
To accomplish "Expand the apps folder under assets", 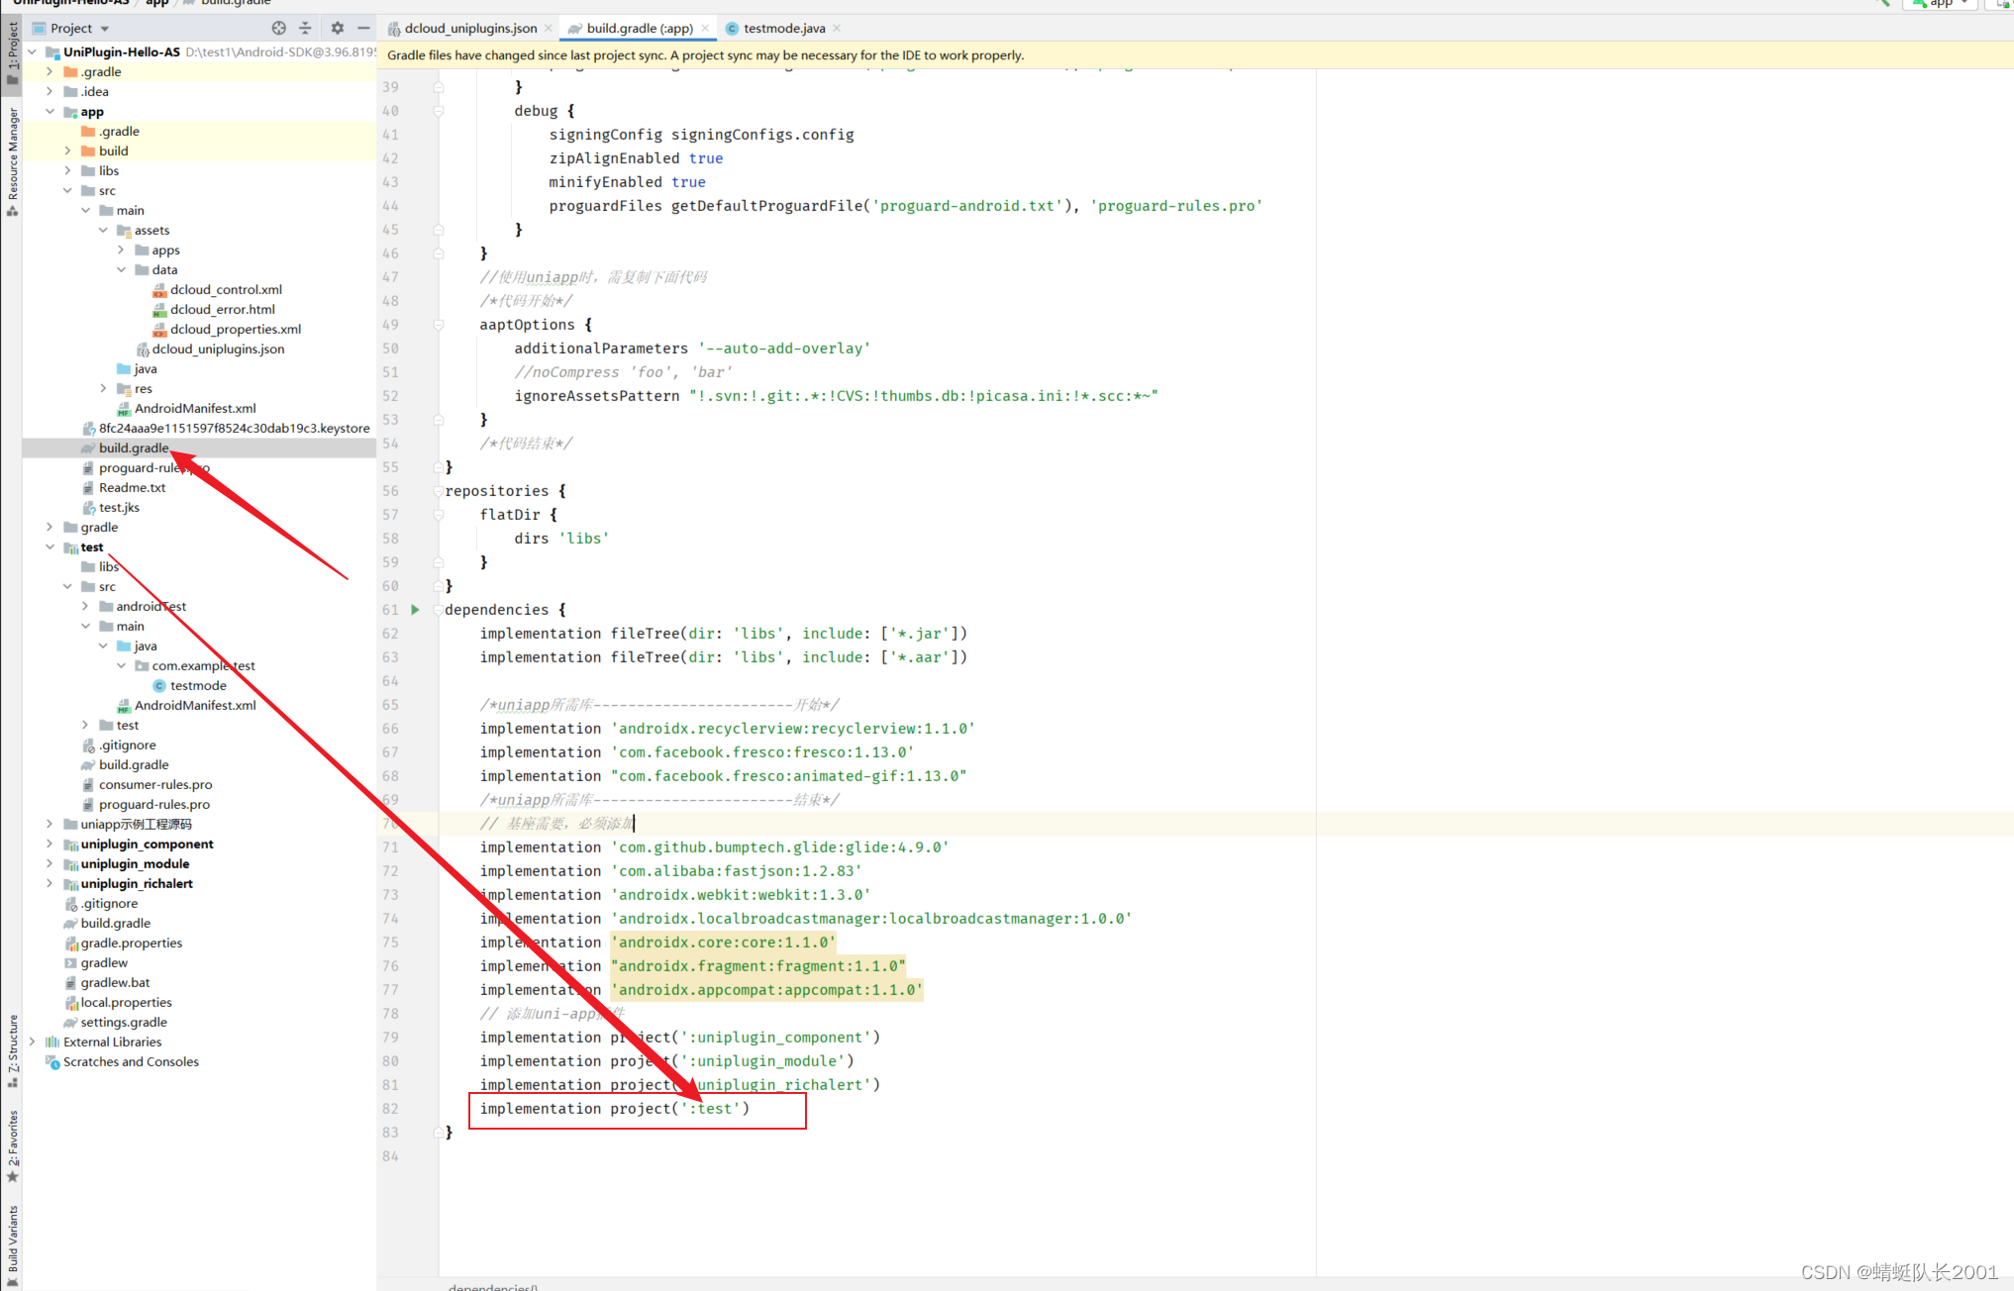I will click(121, 249).
